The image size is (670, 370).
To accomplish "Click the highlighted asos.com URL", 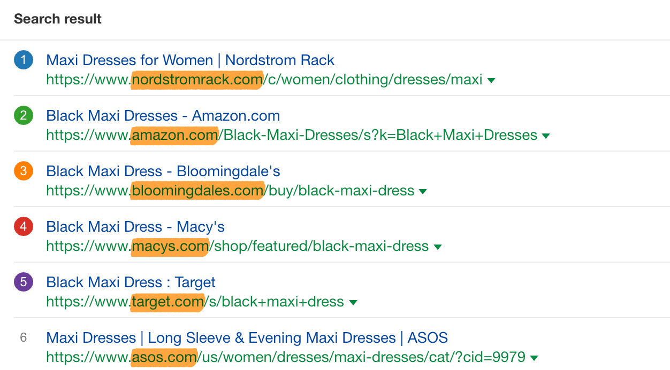I will [164, 358].
